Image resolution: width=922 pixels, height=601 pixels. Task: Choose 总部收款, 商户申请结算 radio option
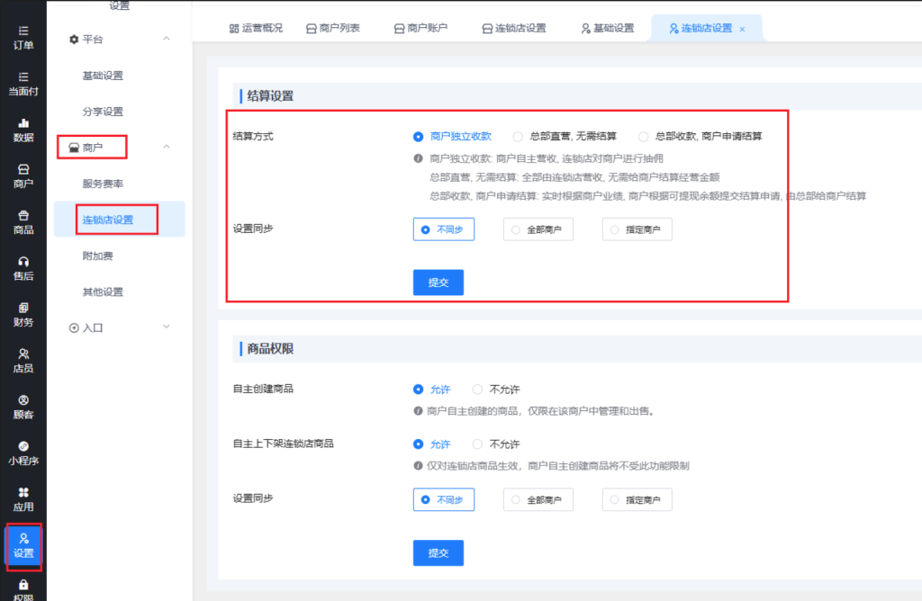(x=644, y=137)
